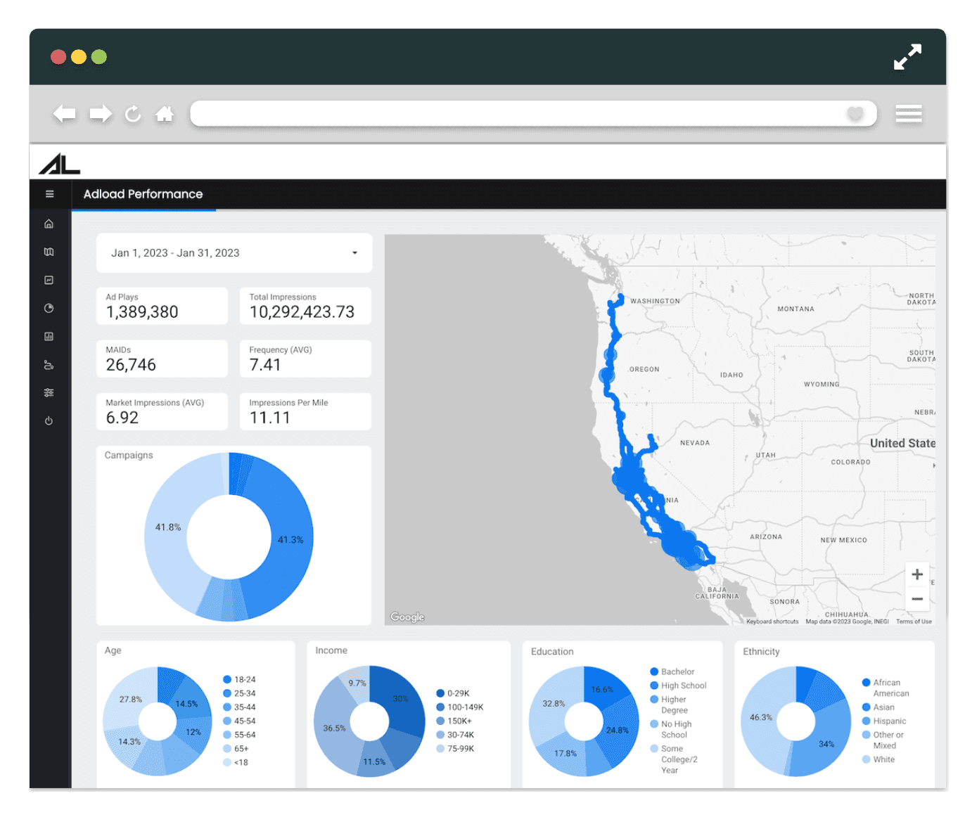Toggle the sidebar hamburger menu
Screen dimensions: 965x817
[x=49, y=194]
